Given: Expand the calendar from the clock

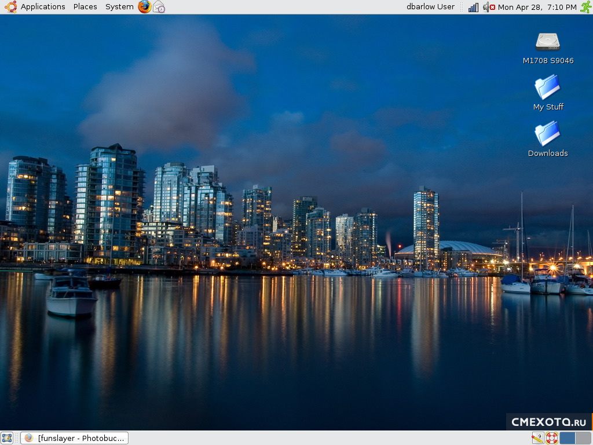Looking at the screenshot, I should [x=537, y=7].
